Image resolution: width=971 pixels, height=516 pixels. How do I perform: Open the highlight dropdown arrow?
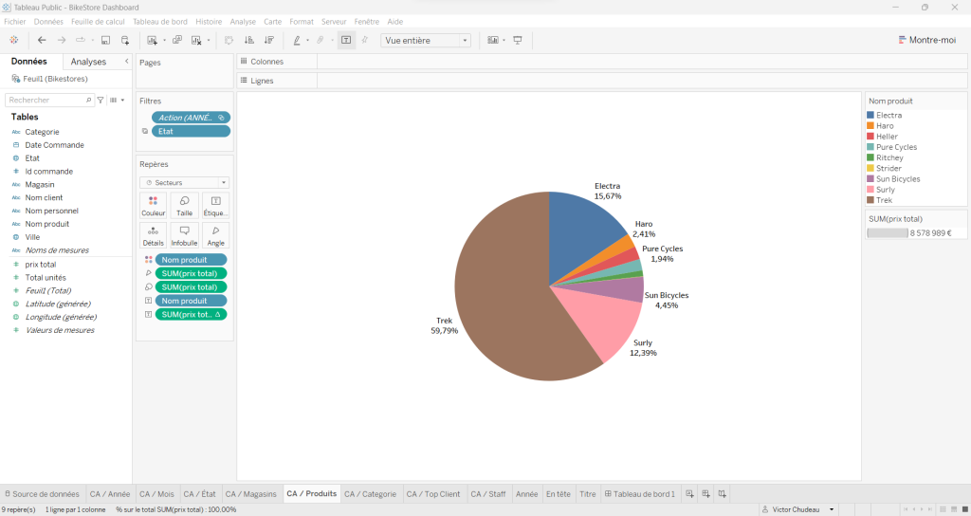(308, 41)
